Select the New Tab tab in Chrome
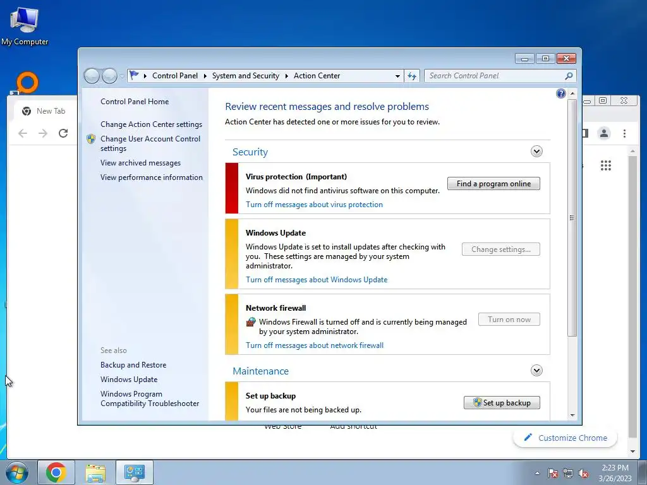 45,111
